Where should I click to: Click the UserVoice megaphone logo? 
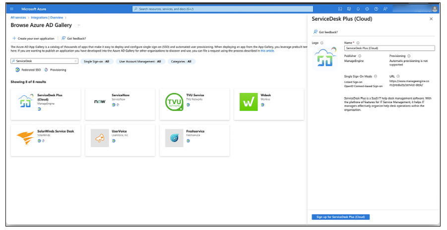(100, 138)
